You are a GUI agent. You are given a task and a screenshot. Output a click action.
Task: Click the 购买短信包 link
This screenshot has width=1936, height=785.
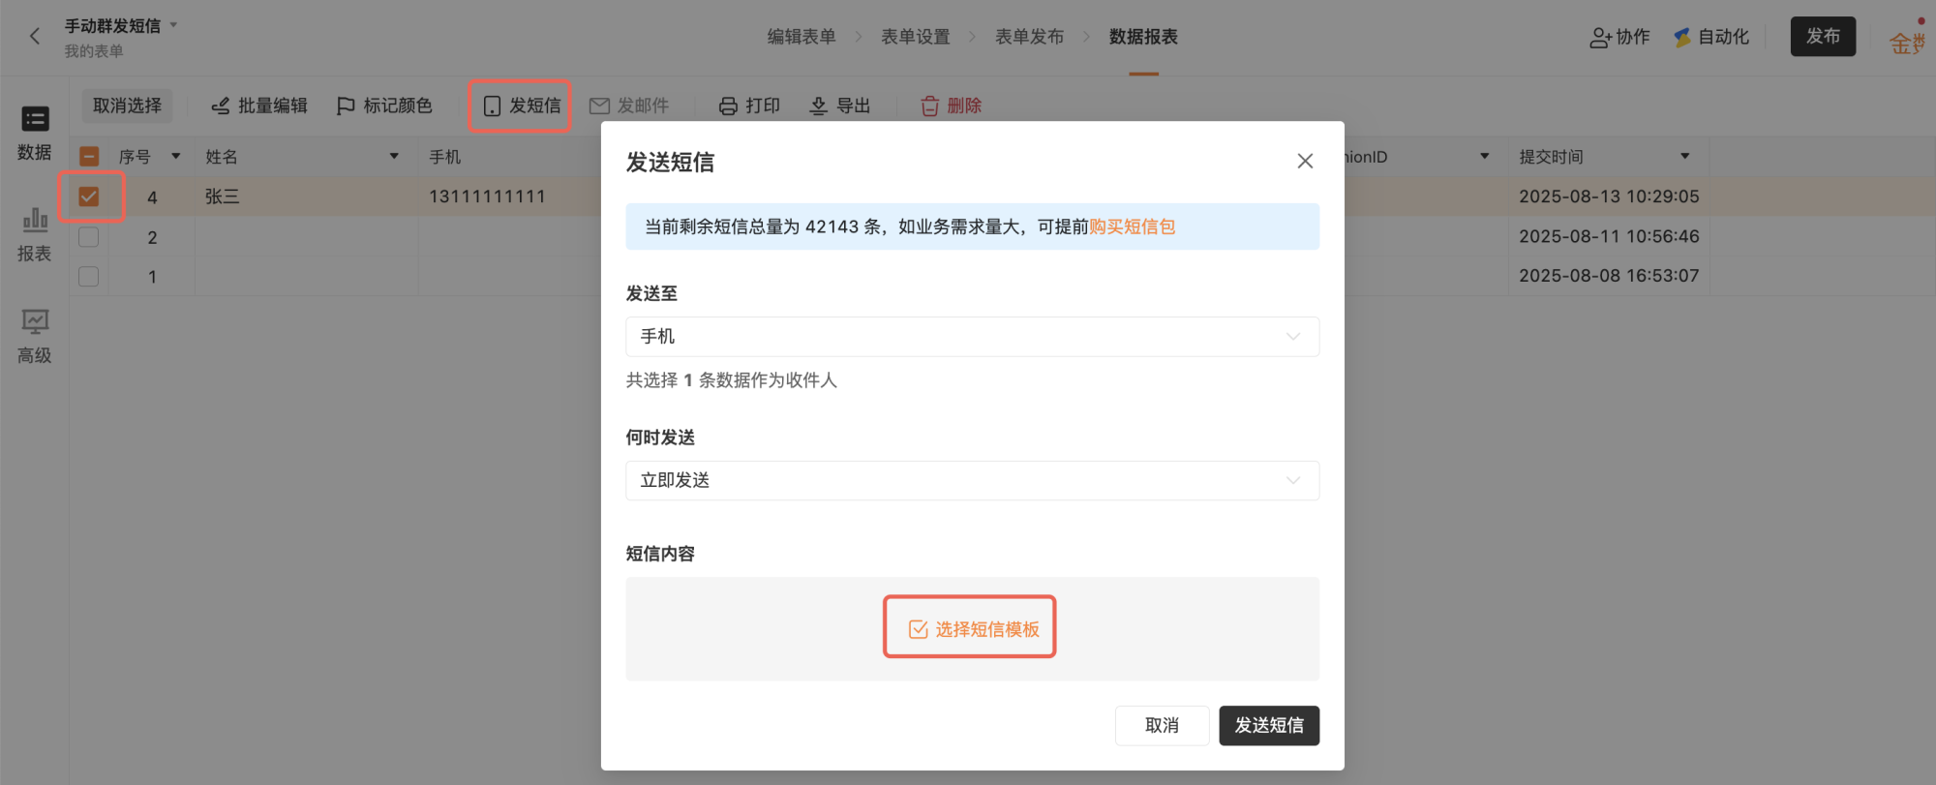pos(1132,226)
